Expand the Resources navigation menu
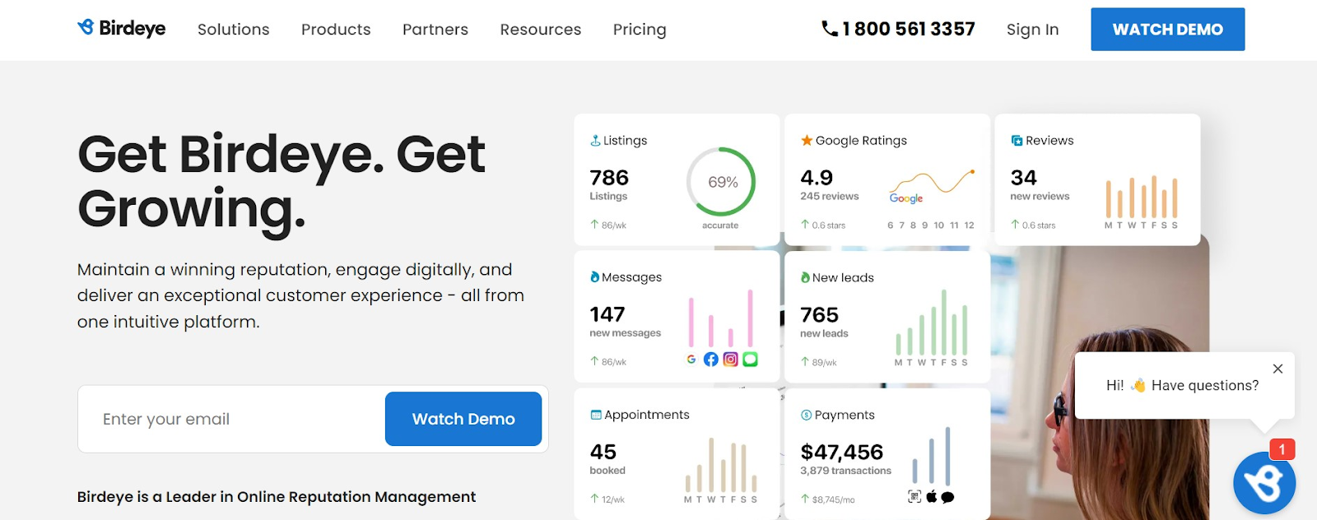 click(540, 30)
